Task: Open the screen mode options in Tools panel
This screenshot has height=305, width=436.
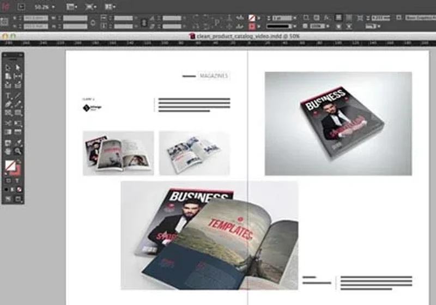Action: tap(19, 199)
